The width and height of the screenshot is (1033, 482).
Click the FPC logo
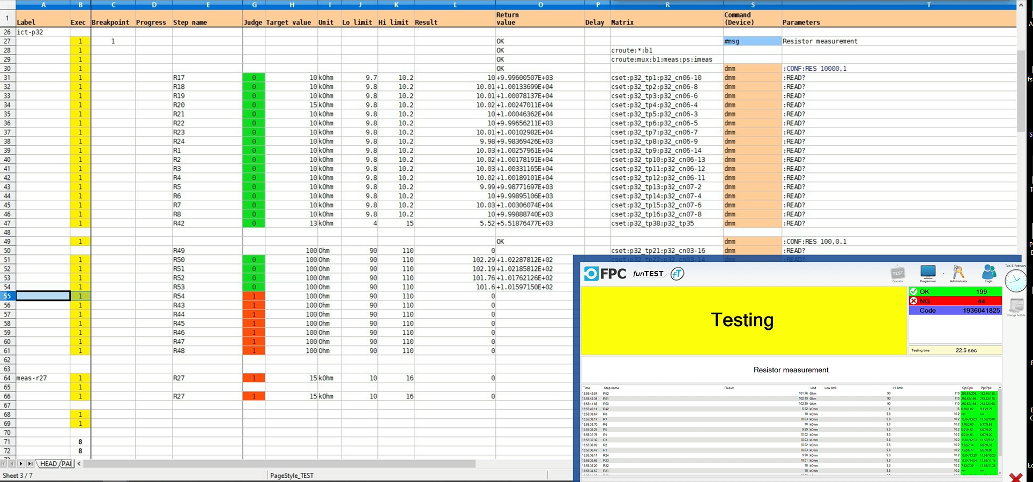pos(605,274)
